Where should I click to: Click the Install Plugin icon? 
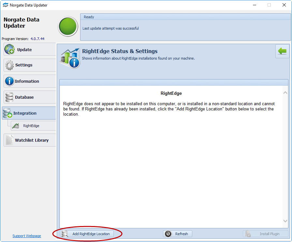pyautogui.click(x=248, y=234)
